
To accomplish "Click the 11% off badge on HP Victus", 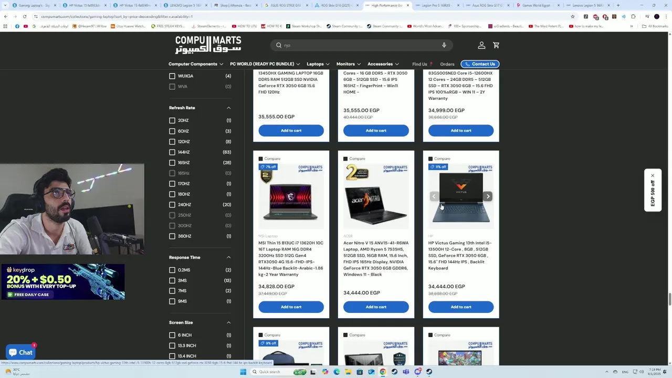I will coord(438,167).
